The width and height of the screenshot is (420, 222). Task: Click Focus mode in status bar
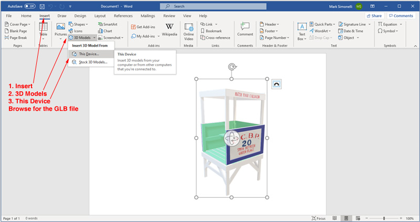[319, 218]
